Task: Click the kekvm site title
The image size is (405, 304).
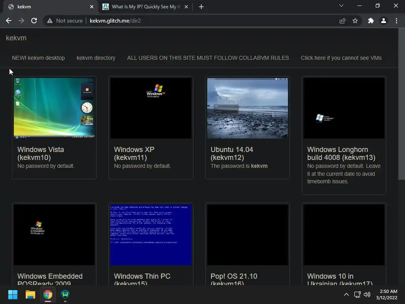Action: point(16,38)
